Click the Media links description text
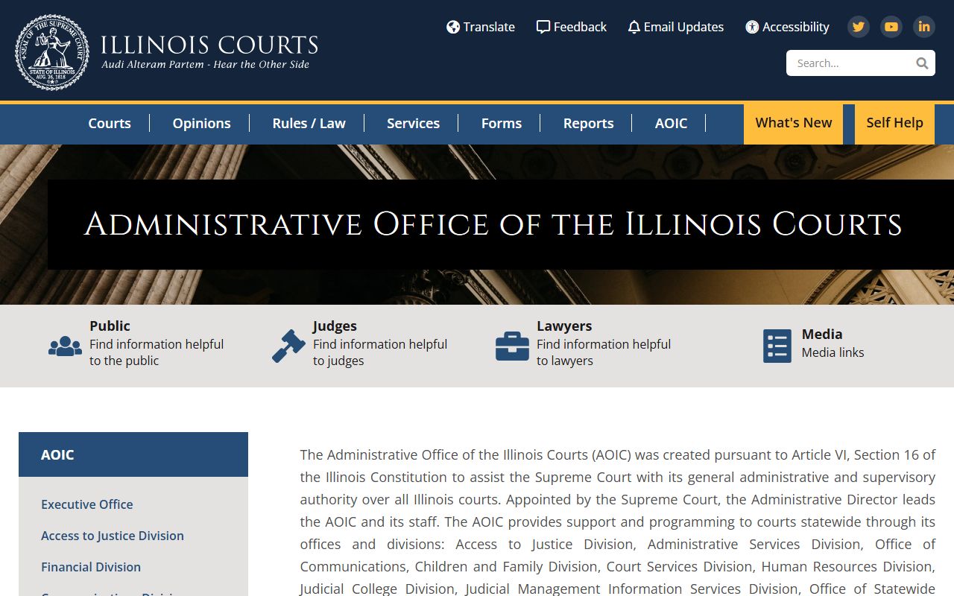 833,352
